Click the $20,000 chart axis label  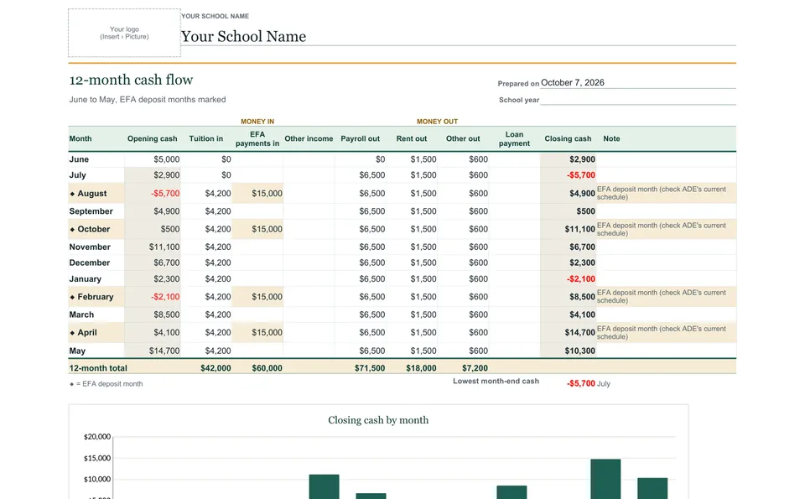(97, 437)
